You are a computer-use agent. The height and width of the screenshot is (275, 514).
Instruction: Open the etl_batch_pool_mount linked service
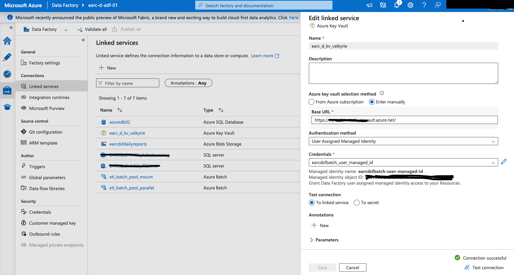(x=131, y=177)
